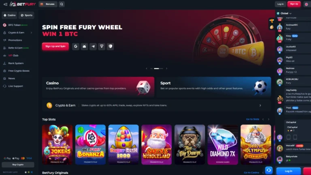Open Live Support in the sidebar
The image size is (311, 175).
(15, 86)
